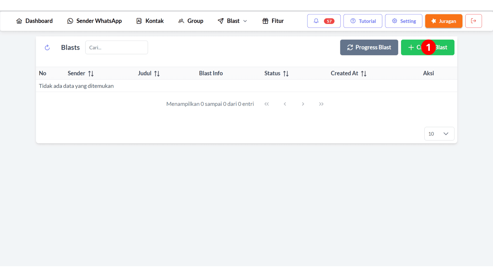Toggle the refresh Blasts button
The height and width of the screenshot is (277, 493).
click(48, 47)
